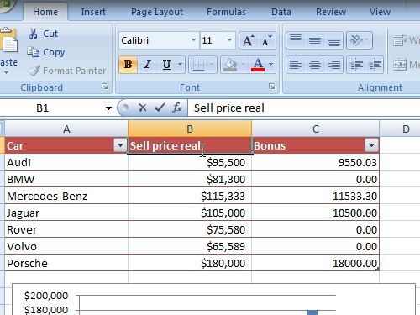Center text horizontally
Viewport: 420px width, 315px height.
click(x=315, y=65)
